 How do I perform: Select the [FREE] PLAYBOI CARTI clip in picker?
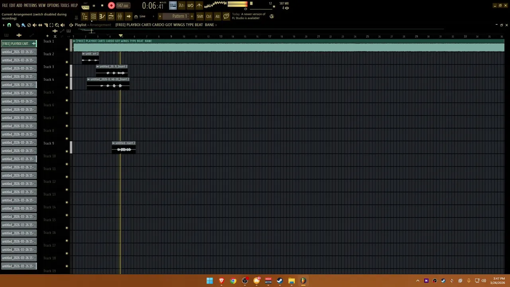(x=19, y=43)
